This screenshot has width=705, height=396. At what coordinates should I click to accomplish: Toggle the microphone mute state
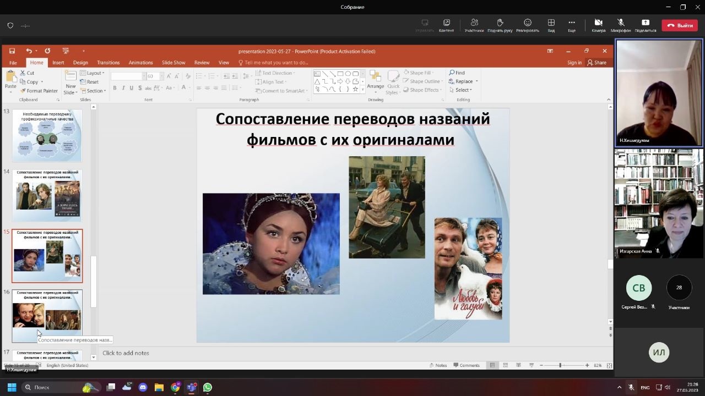point(621,23)
